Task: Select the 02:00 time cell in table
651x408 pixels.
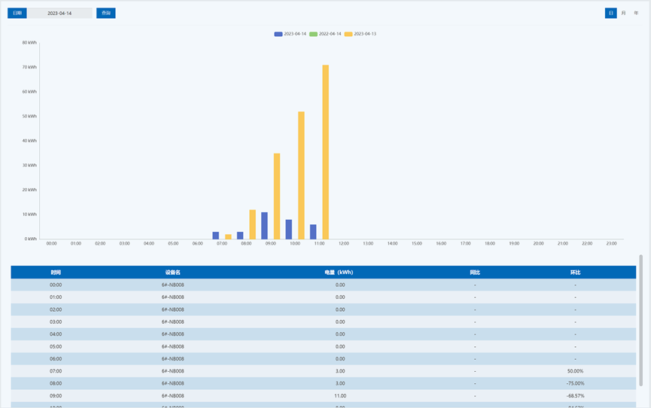Action: [x=56, y=309]
